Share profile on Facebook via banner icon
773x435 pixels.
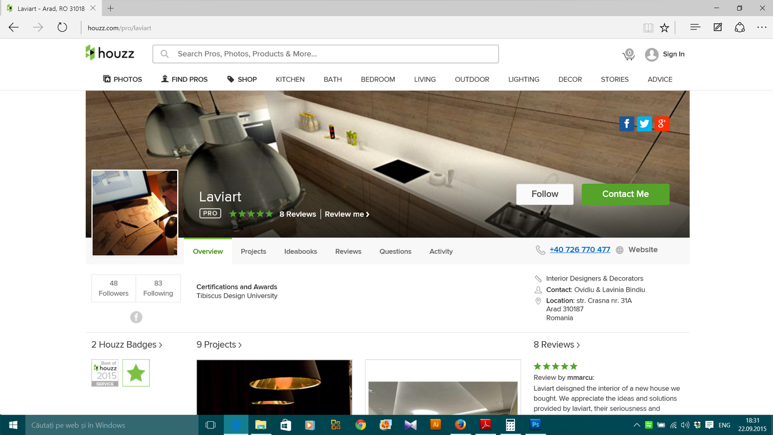point(626,124)
